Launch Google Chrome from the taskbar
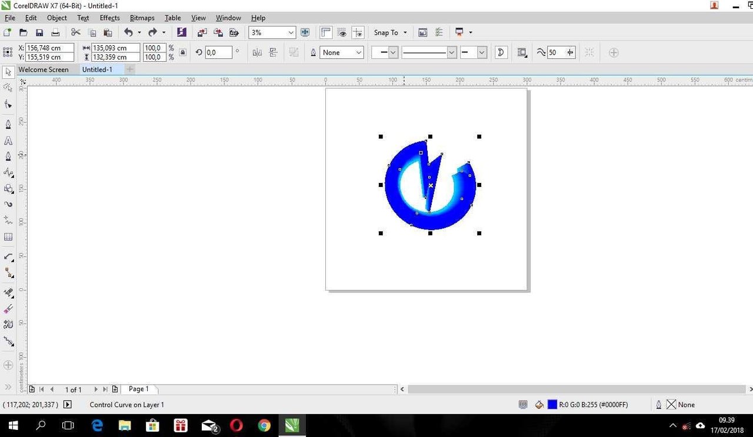This screenshot has height=437, width=753. [264, 425]
